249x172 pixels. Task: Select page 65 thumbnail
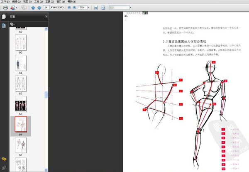(x=21, y=145)
